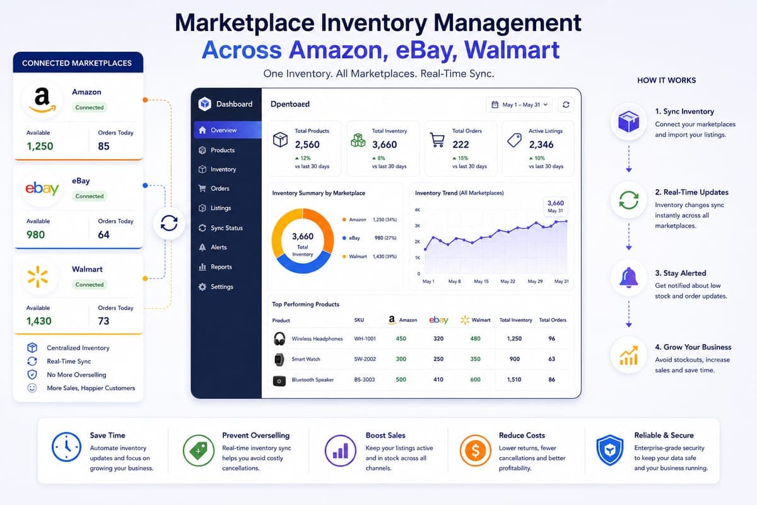
Task: Click the 3,660 May 31 chart tooltip
Action: pyautogui.click(x=556, y=206)
